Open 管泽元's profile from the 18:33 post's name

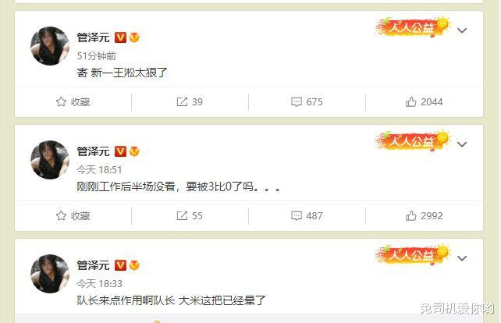(93, 265)
